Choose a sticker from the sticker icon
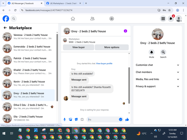187x140 pixels. 76,119
